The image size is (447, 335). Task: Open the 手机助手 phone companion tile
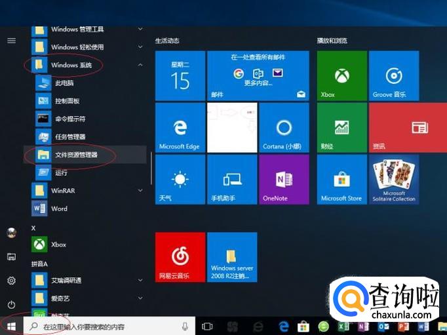232,180
